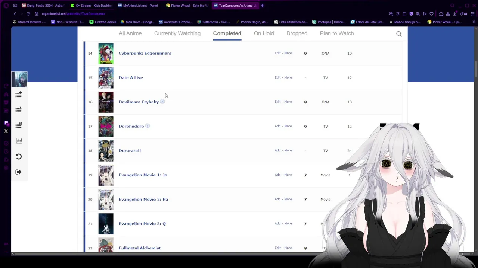
Task: Expand More for Durarara!!
Action: point(288,150)
